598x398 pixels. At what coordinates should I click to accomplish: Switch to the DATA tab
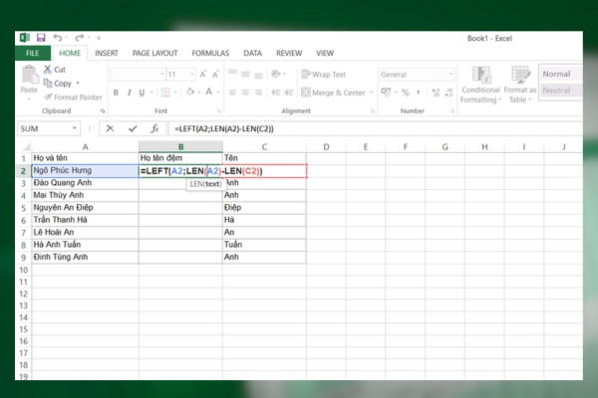click(x=252, y=53)
